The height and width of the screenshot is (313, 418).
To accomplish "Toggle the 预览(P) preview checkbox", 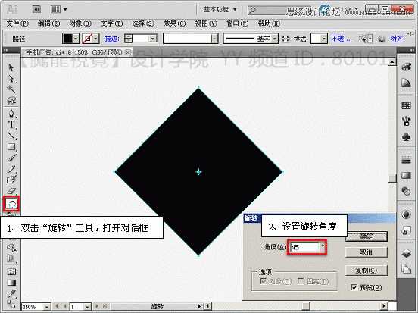I will [x=354, y=287].
